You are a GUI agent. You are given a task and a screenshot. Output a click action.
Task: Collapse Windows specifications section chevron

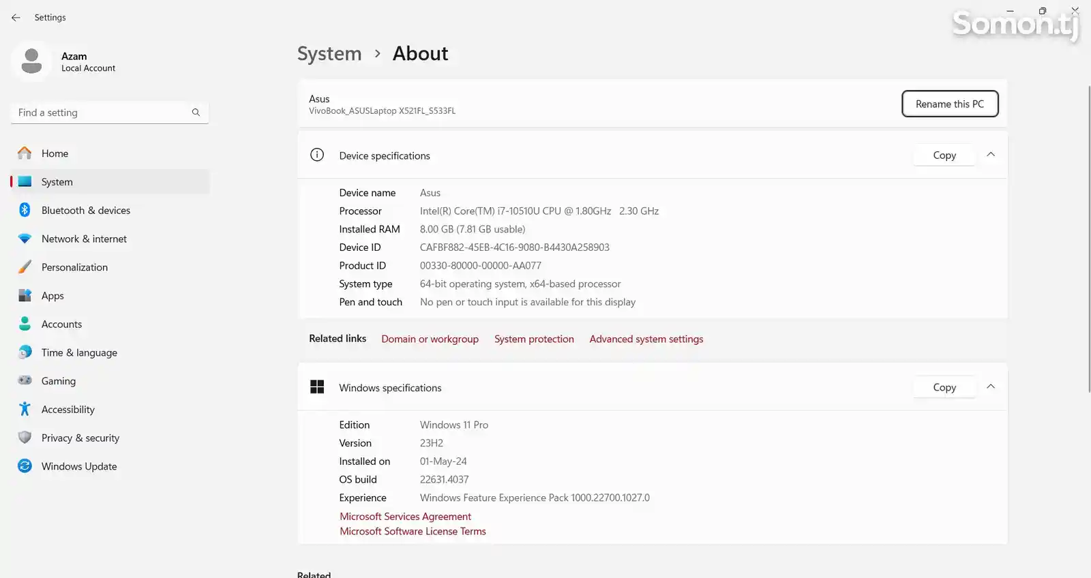[991, 386]
